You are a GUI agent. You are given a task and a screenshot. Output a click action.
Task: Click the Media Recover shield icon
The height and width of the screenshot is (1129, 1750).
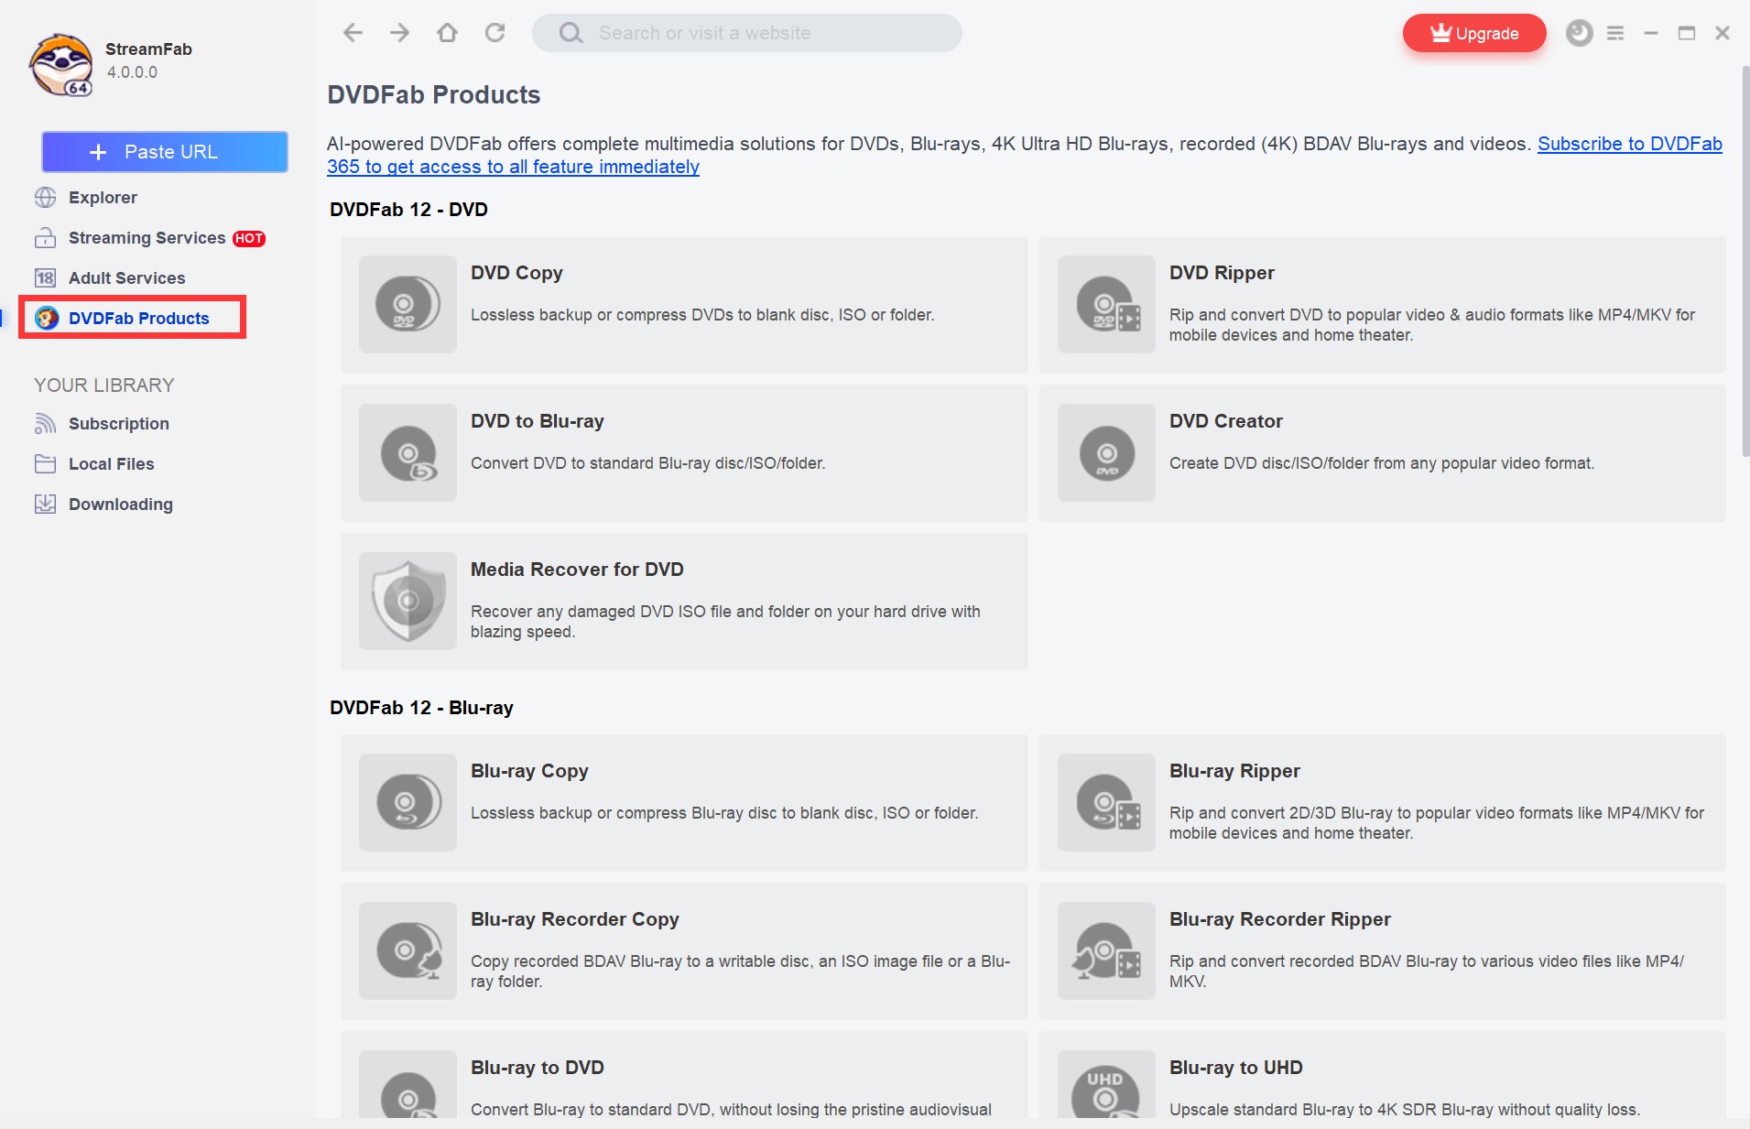coord(408,601)
